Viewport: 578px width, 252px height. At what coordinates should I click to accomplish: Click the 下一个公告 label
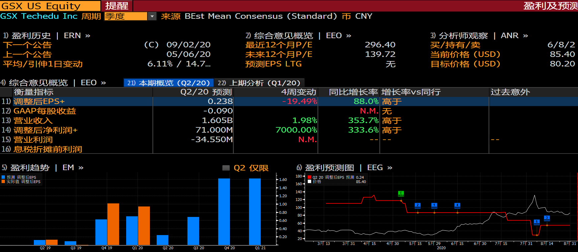point(27,45)
